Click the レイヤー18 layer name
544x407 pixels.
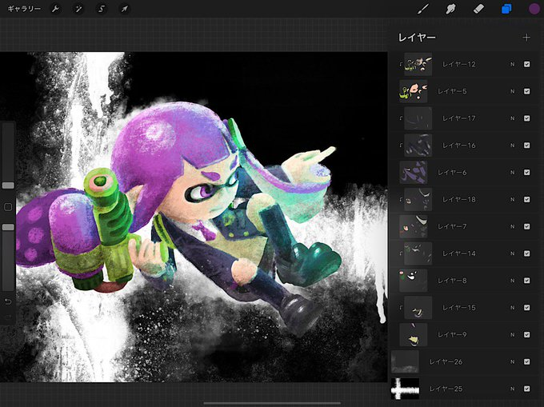click(458, 199)
